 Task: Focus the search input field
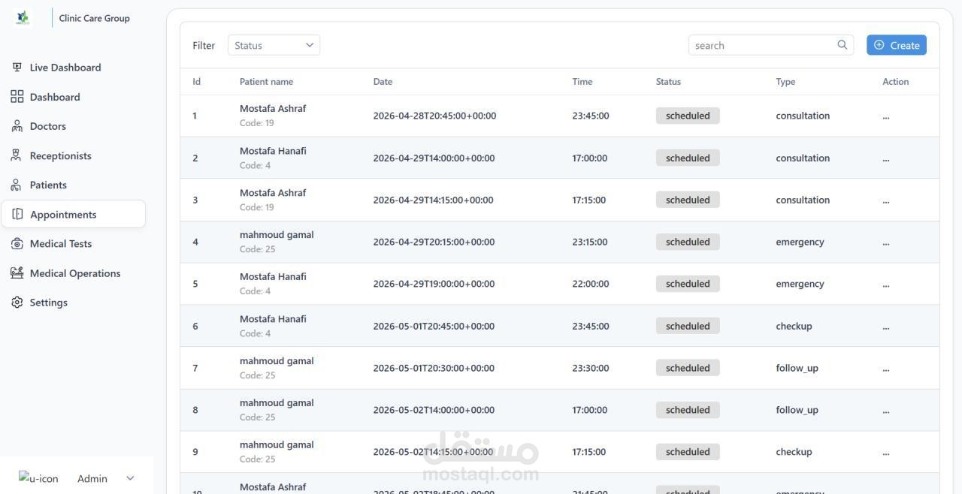click(x=763, y=45)
